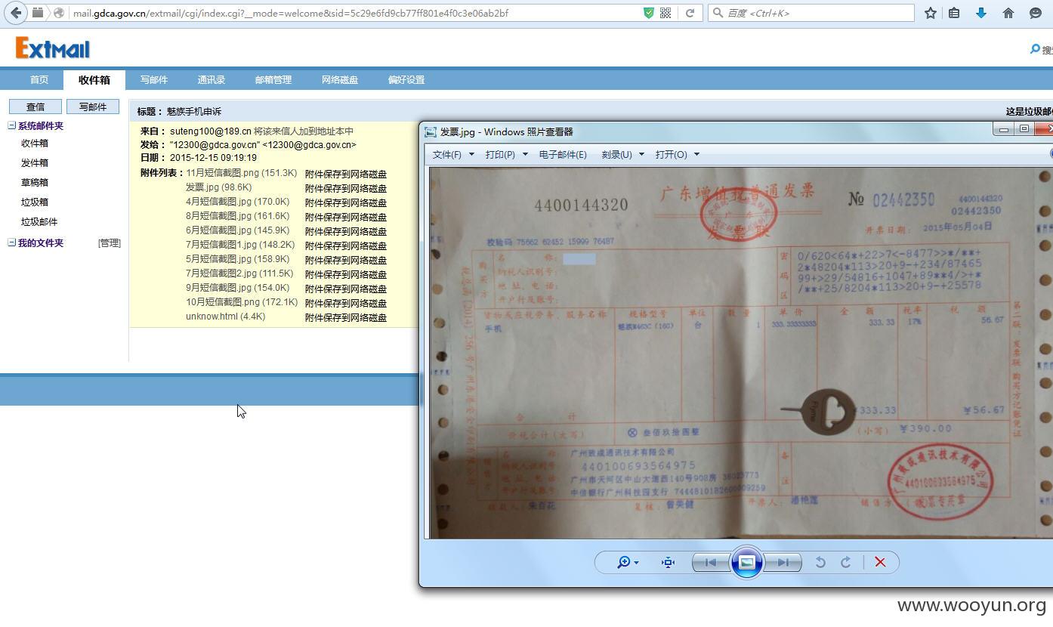The width and height of the screenshot is (1053, 627).
Task: Open the 偏好设置 tab
Action: (406, 79)
